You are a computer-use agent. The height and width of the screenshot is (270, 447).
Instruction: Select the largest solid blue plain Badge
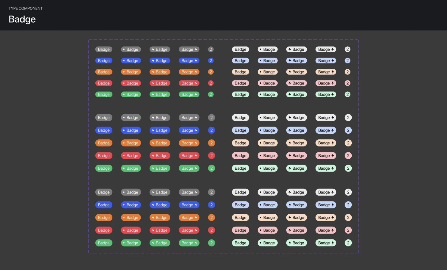(x=104, y=205)
